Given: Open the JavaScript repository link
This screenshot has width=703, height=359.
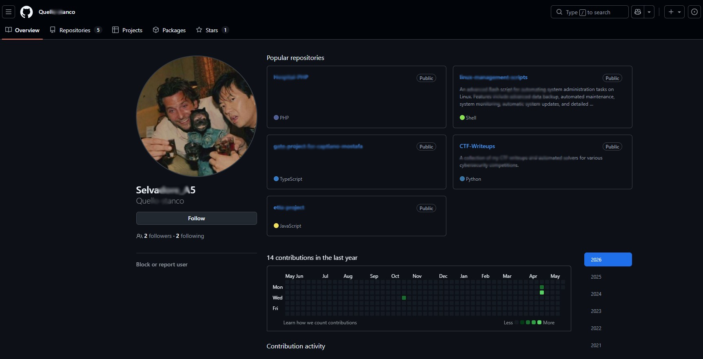Looking at the screenshot, I should point(289,207).
